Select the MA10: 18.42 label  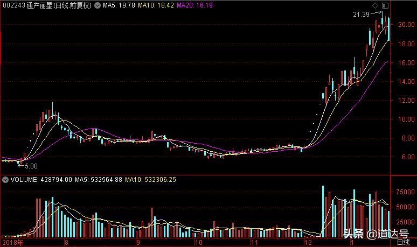pyautogui.click(x=156, y=5)
